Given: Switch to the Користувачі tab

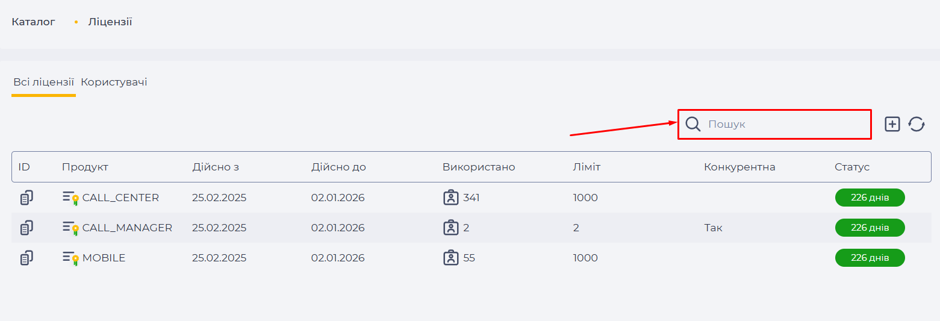Looking at the screenshot, I should pyautogui.click(x=114, y=82).
